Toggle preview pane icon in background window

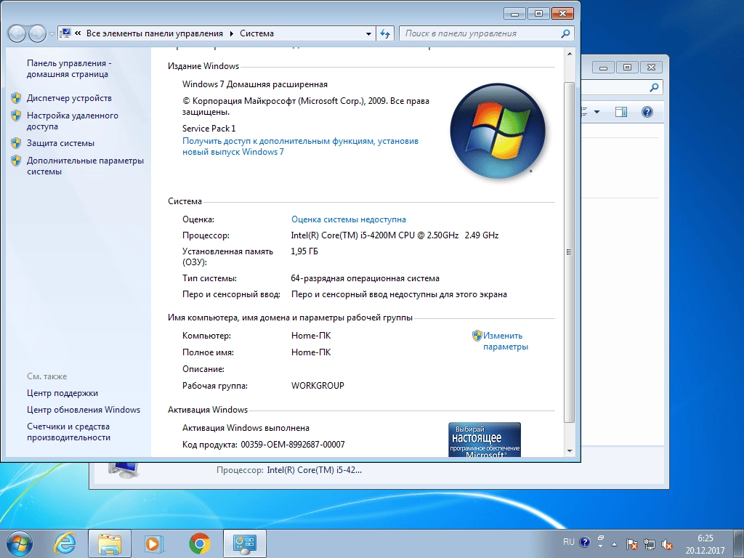[620, 112]
